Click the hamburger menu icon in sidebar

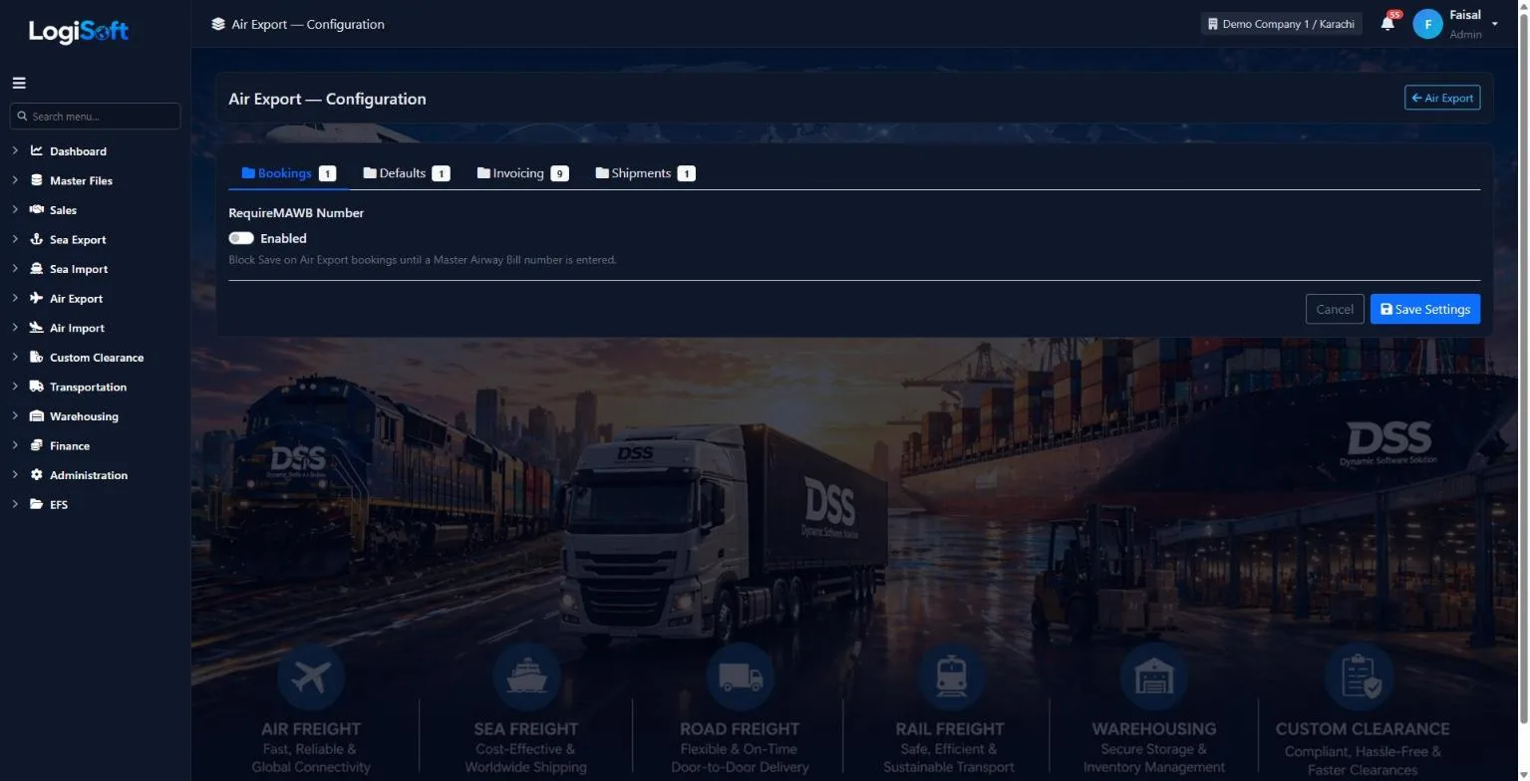tap(19, 84)
